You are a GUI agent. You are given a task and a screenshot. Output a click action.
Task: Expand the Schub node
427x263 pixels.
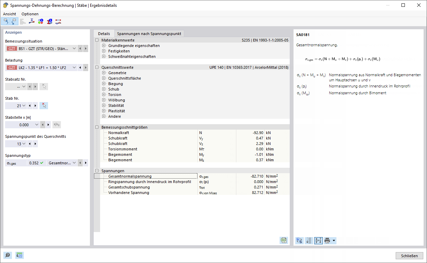click(x=104, y=89)
